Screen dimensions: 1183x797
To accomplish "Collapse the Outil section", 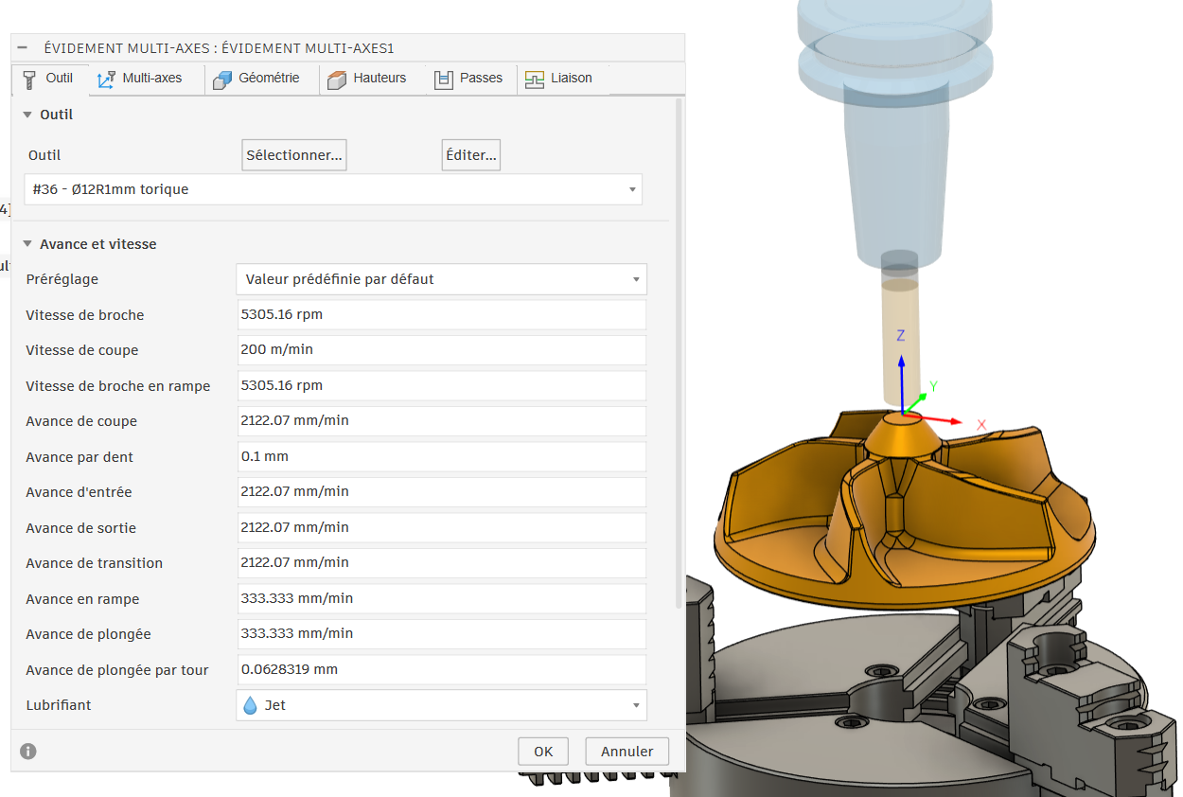I will coord(27,115).
